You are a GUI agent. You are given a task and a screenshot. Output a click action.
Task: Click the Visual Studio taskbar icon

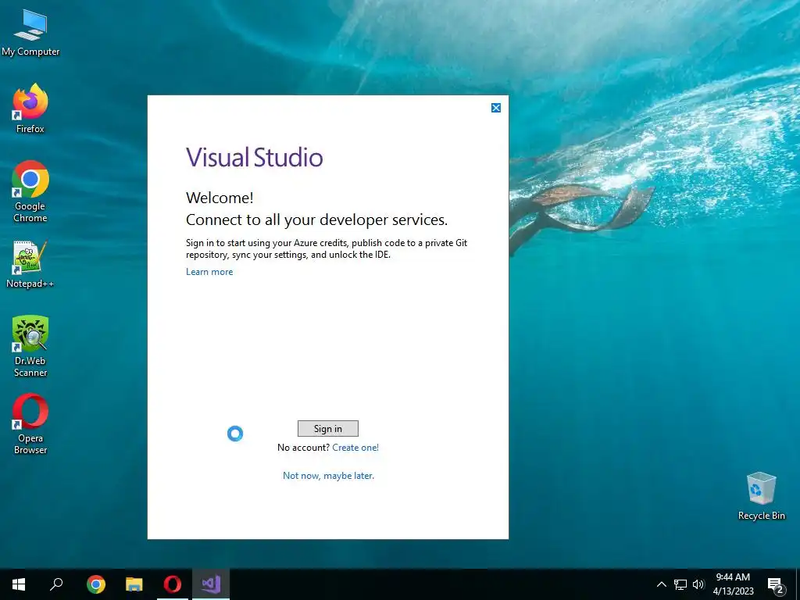[x=211, y=584]
